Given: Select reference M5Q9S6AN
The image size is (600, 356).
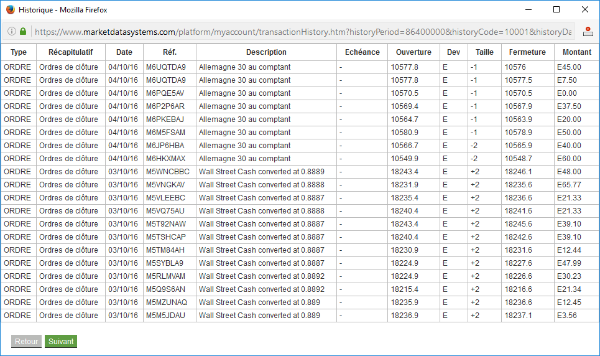Looking at the screenshot, I should coord(165,289).
